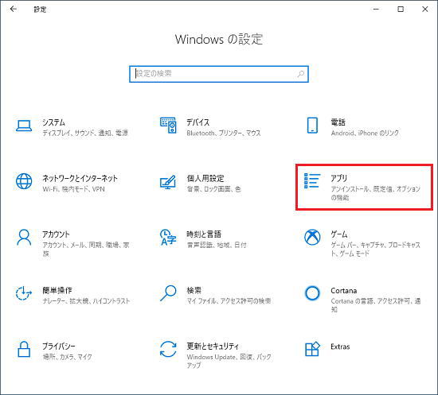Click the search box "設定の検索"
This screenshot has height=395, width=438.
[x=219, y=74]
